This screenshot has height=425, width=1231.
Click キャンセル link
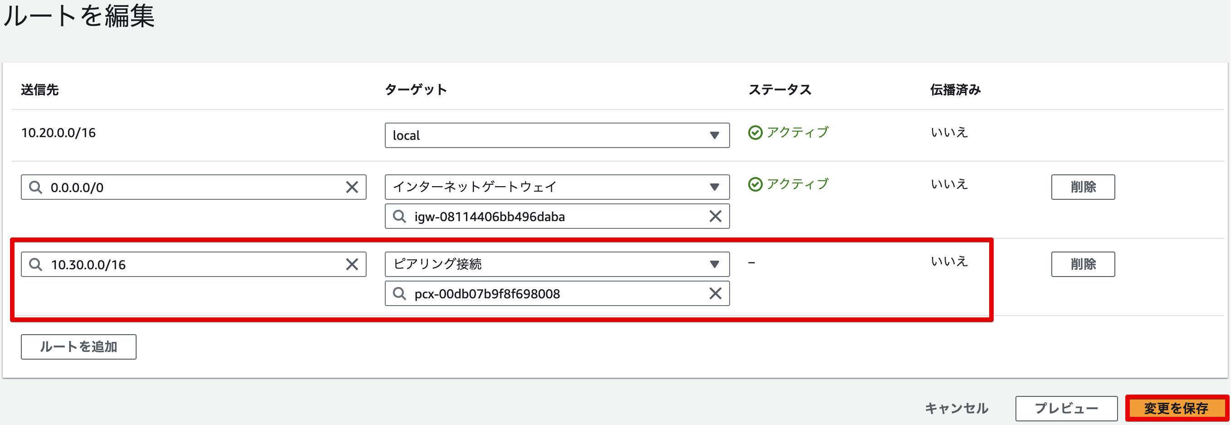[956, 408]
